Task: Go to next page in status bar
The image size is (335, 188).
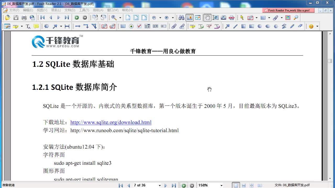Action: click(166, 185)
